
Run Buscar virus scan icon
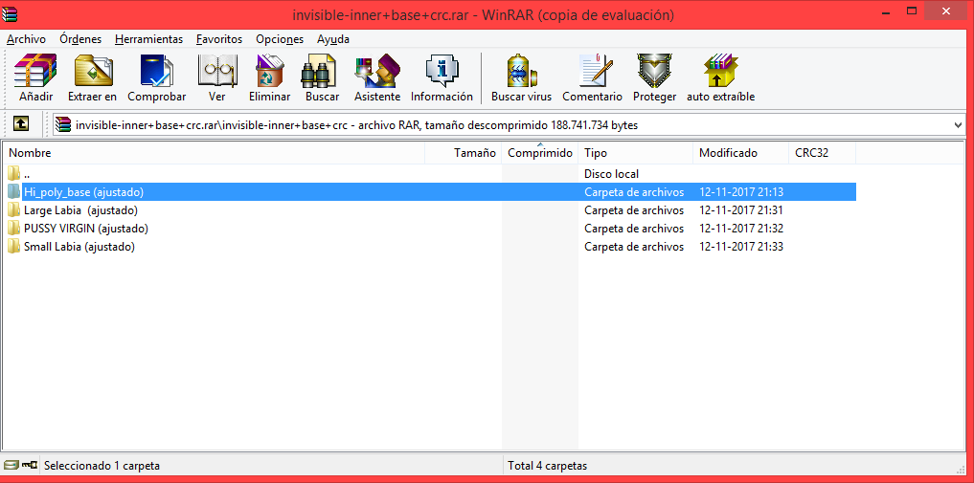521,77
